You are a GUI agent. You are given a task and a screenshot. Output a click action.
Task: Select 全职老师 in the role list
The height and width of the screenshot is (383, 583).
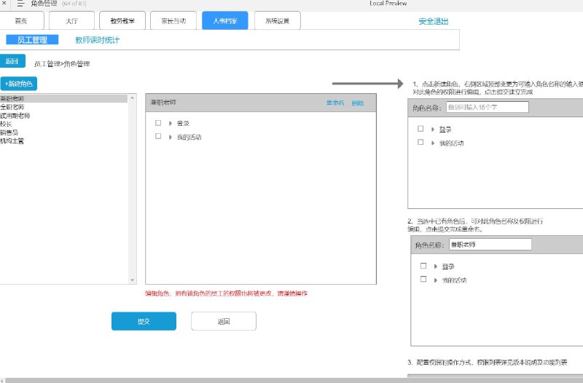pos(12,107)
